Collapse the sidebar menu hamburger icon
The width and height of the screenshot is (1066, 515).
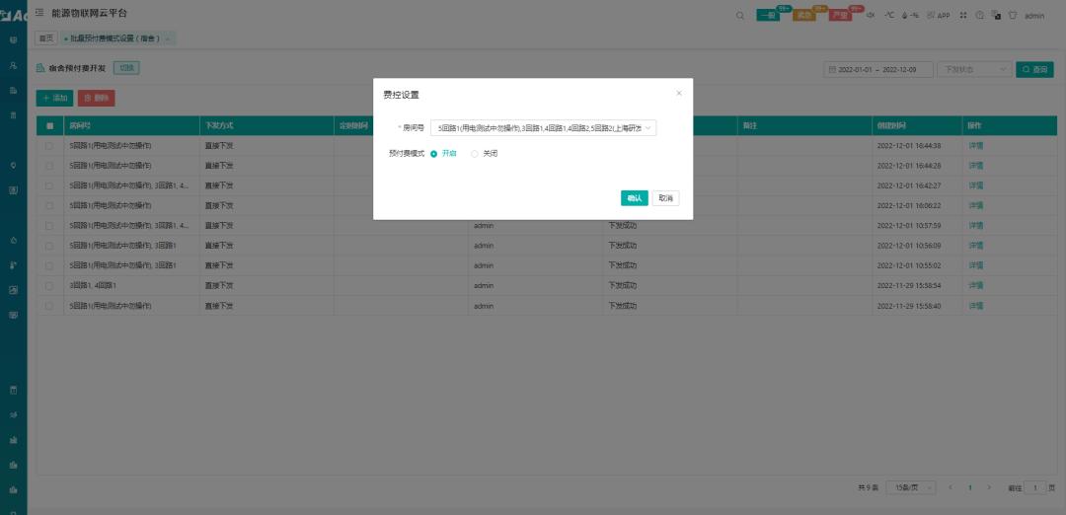(x=39, y=12)
